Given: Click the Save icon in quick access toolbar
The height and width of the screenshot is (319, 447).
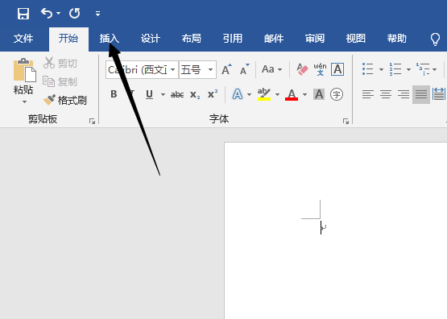Looking at the screenshot, I should [23, 14].
